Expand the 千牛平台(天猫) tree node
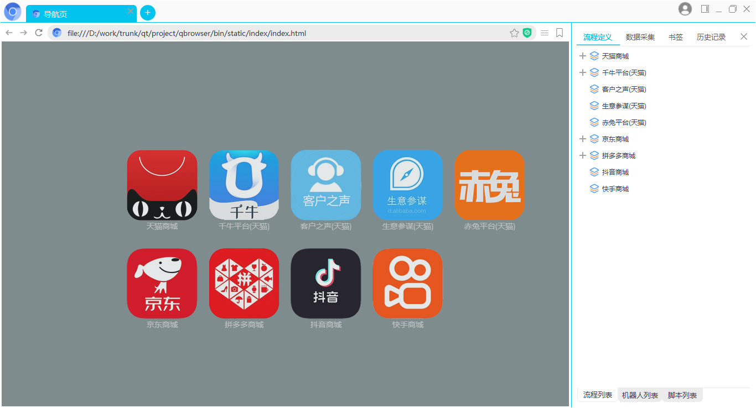756x408 pixels. coord(582,72)
